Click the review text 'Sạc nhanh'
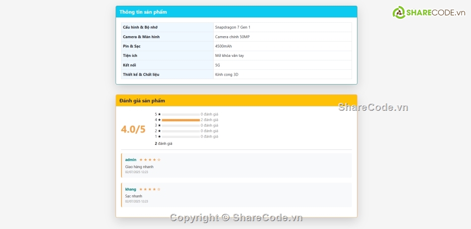 coord(134,196)
